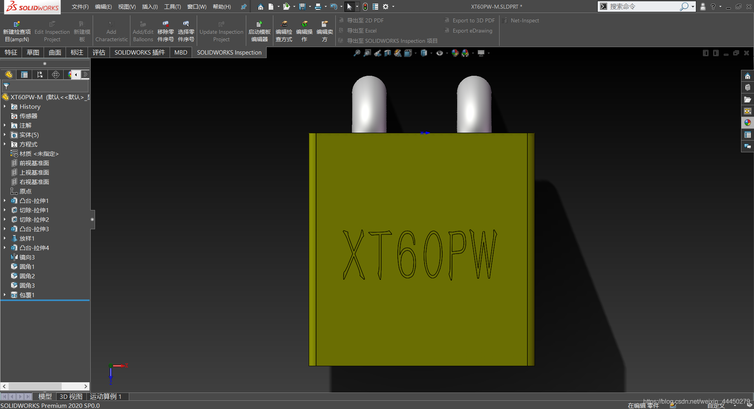Expand the 切除-拉伸2 feature
The height and width of the screenshot is (409, 754).
click(5, 219)
